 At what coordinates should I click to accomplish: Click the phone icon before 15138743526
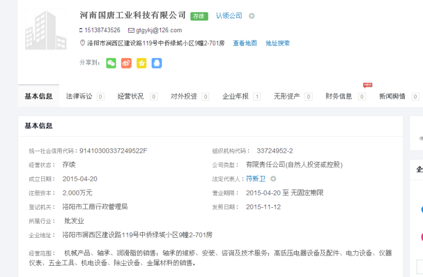(x=81, y=30)
